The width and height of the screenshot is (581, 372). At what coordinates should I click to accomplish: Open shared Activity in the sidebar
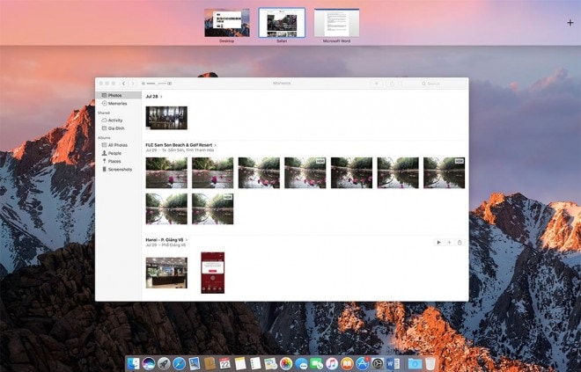[118, 120]
